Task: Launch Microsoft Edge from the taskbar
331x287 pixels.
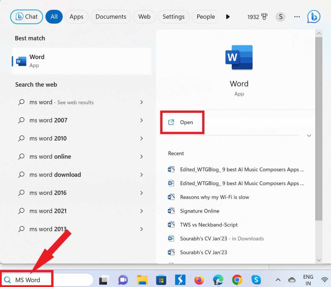Action: (x=218, y=280)
